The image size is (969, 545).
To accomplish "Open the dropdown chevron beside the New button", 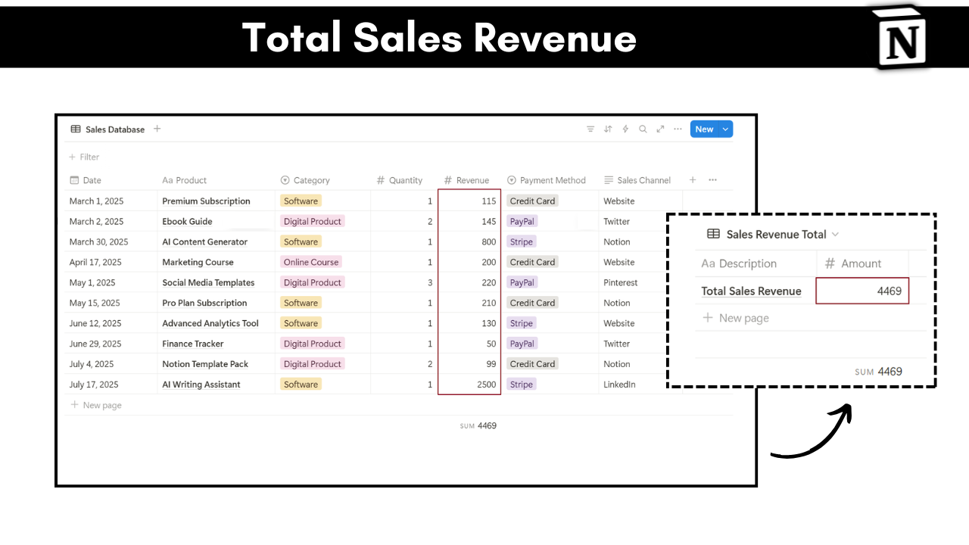I will coord(724,129).
